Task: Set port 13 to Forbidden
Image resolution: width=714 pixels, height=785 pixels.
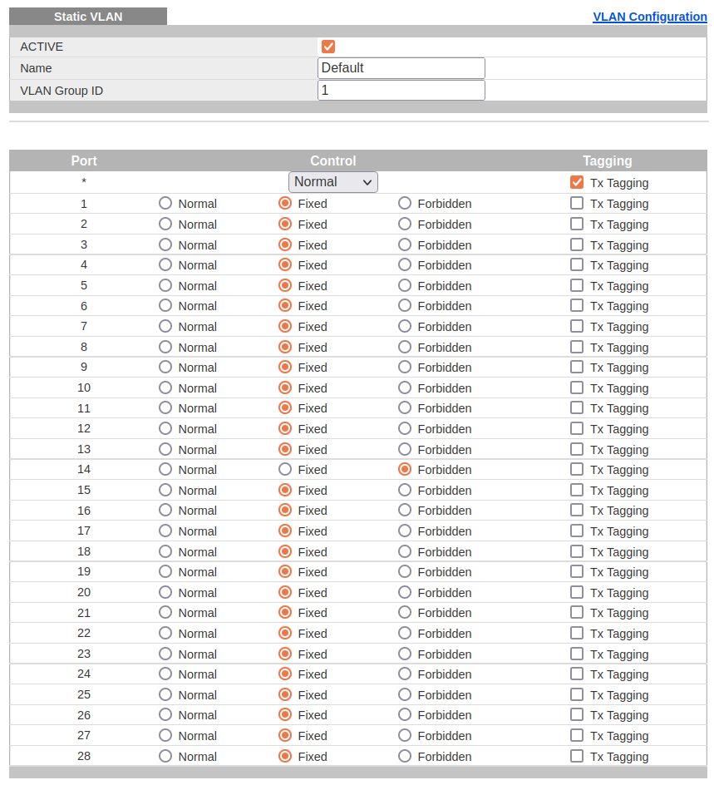Action: pyautogui.click(x=404, y=449)
